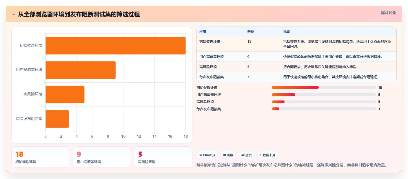Click the 每次发布阻断集 chart bar
This screenshot has width=408, height=179.
tap(57, 119)
